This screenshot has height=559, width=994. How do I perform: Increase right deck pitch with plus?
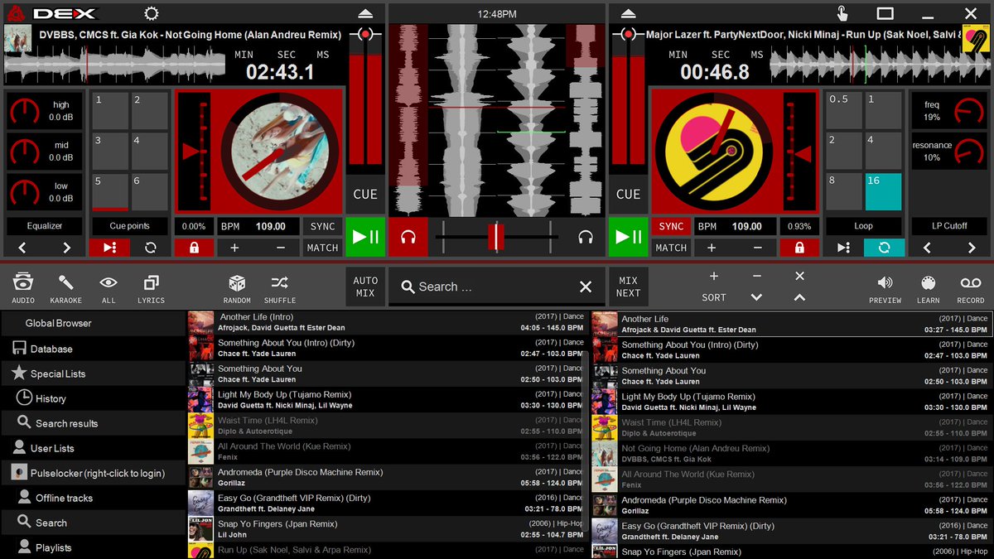point(712,248)
